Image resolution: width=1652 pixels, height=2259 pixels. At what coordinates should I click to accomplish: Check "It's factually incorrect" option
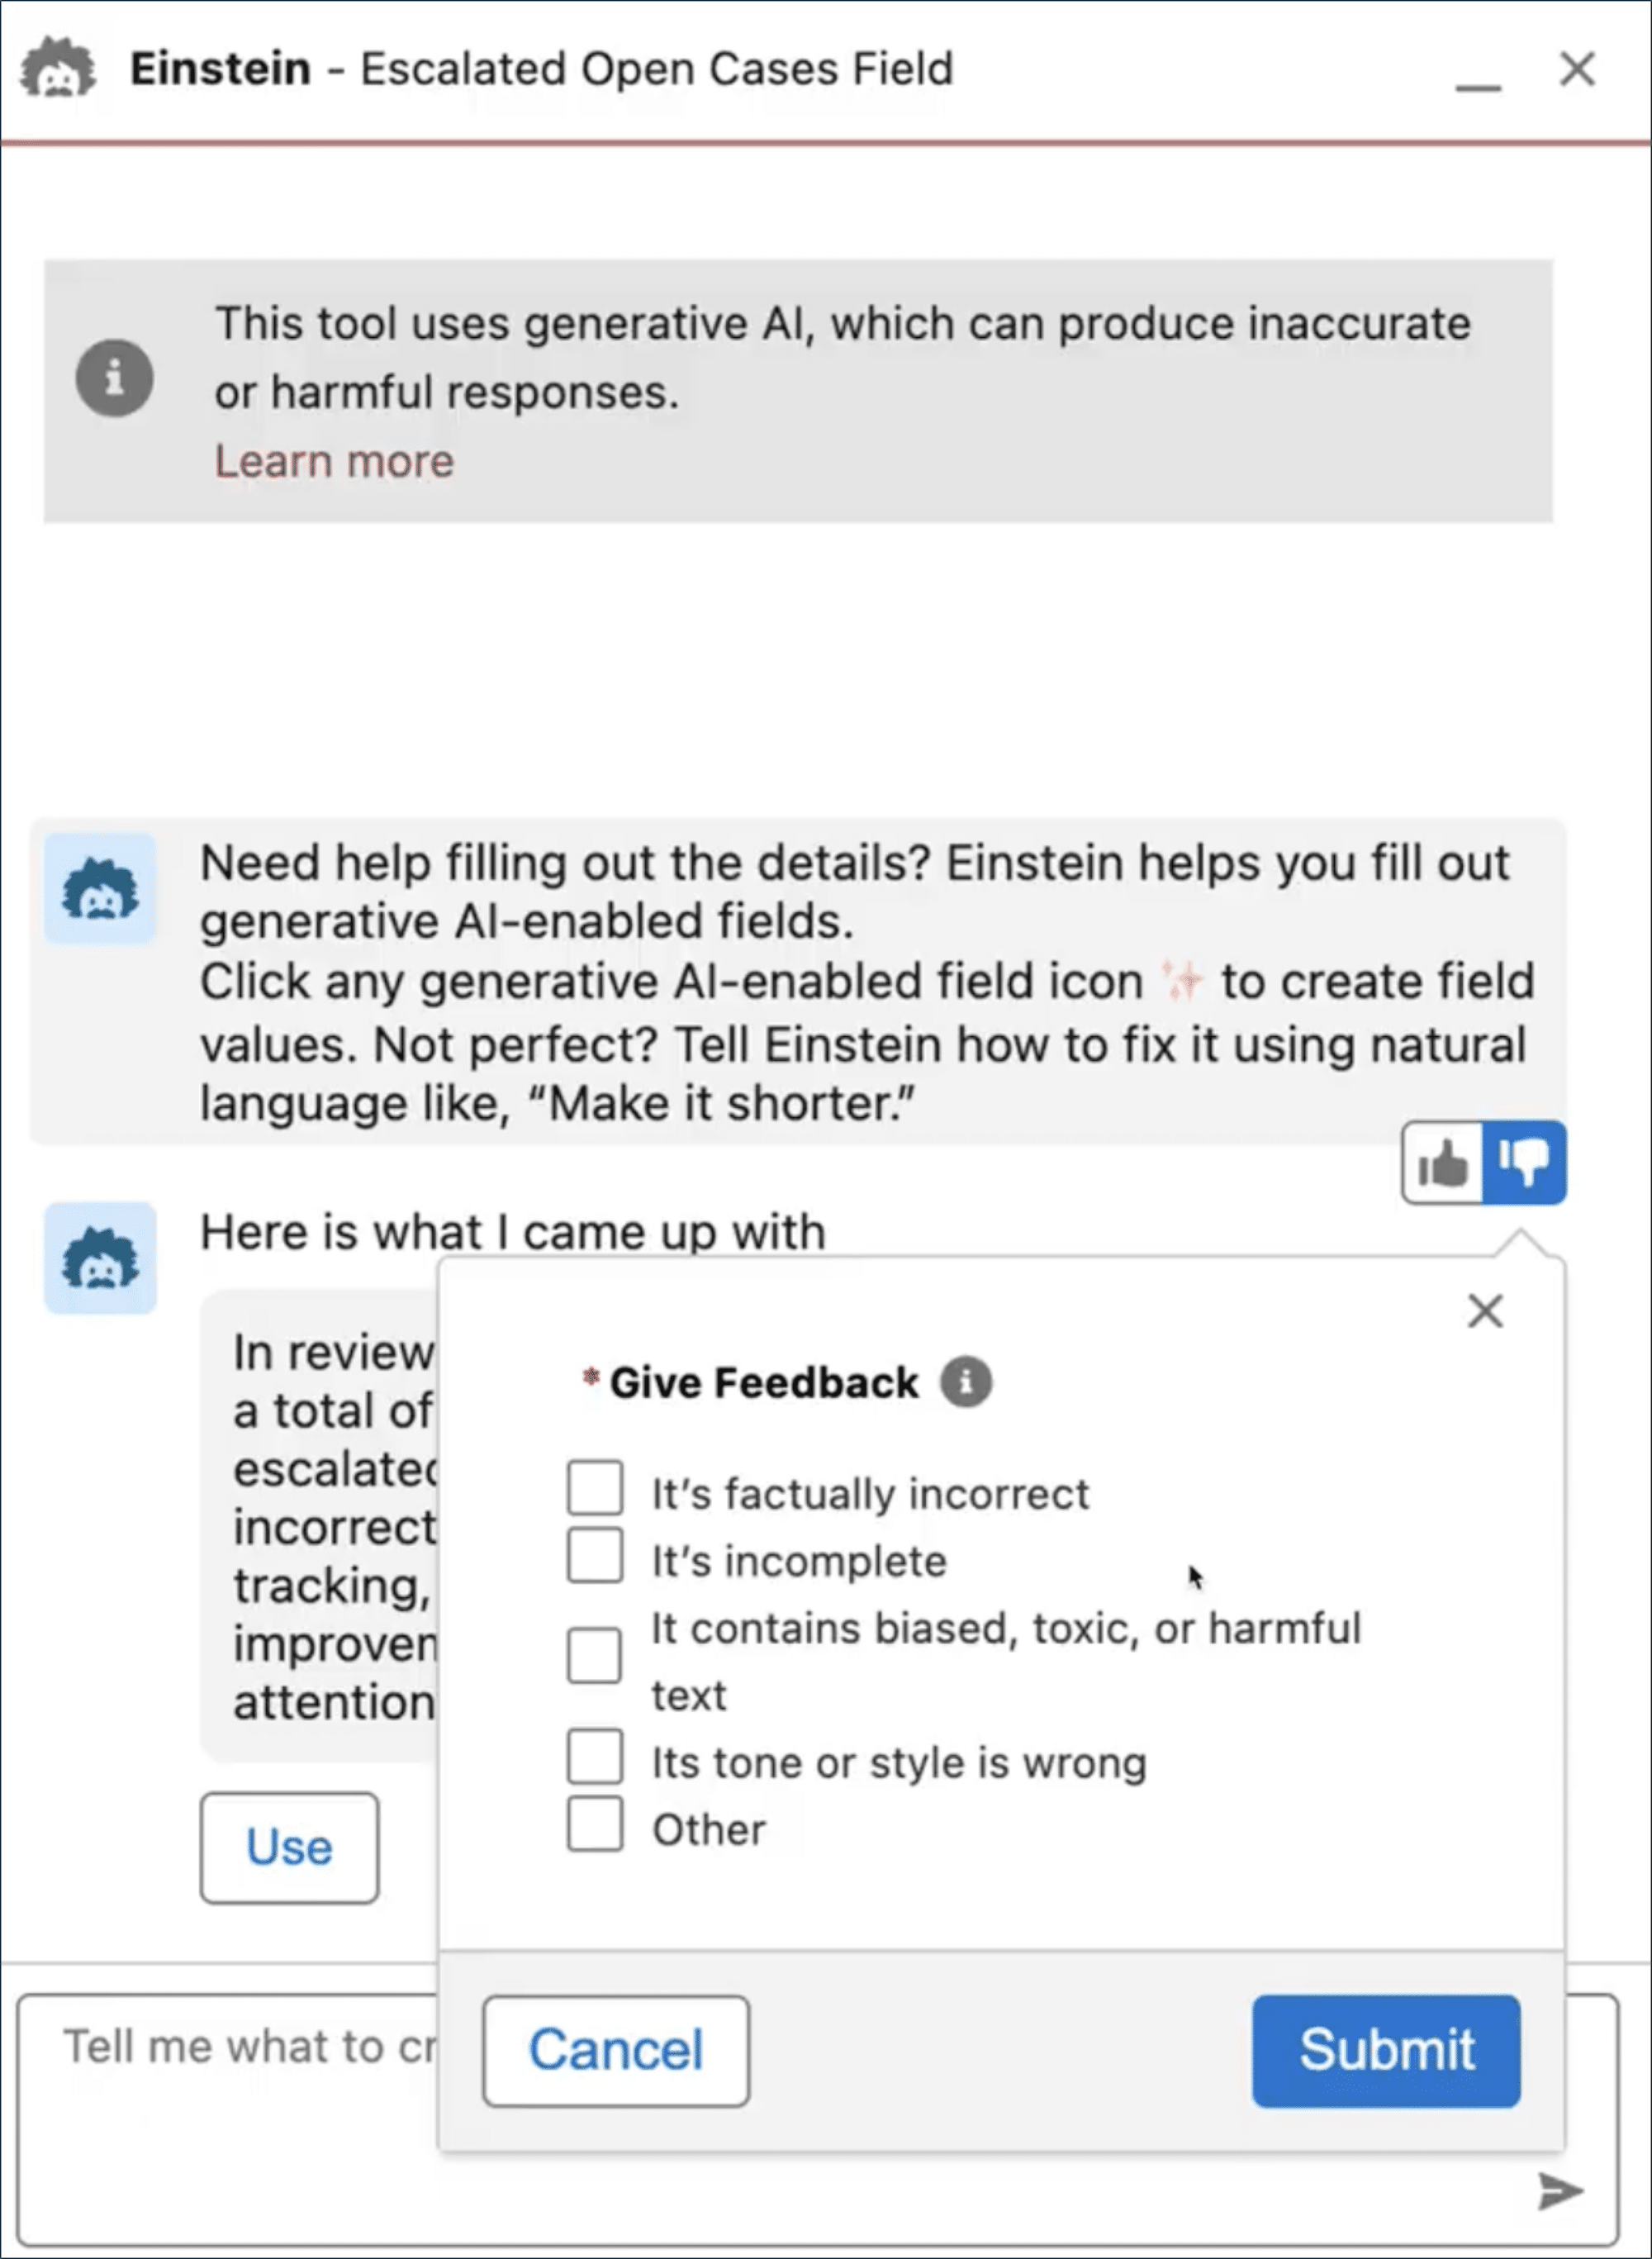click(595, 1489)
